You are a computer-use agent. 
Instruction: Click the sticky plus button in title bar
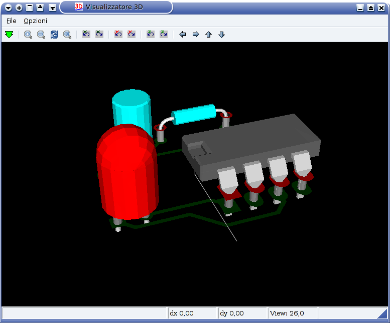[19, 8]
